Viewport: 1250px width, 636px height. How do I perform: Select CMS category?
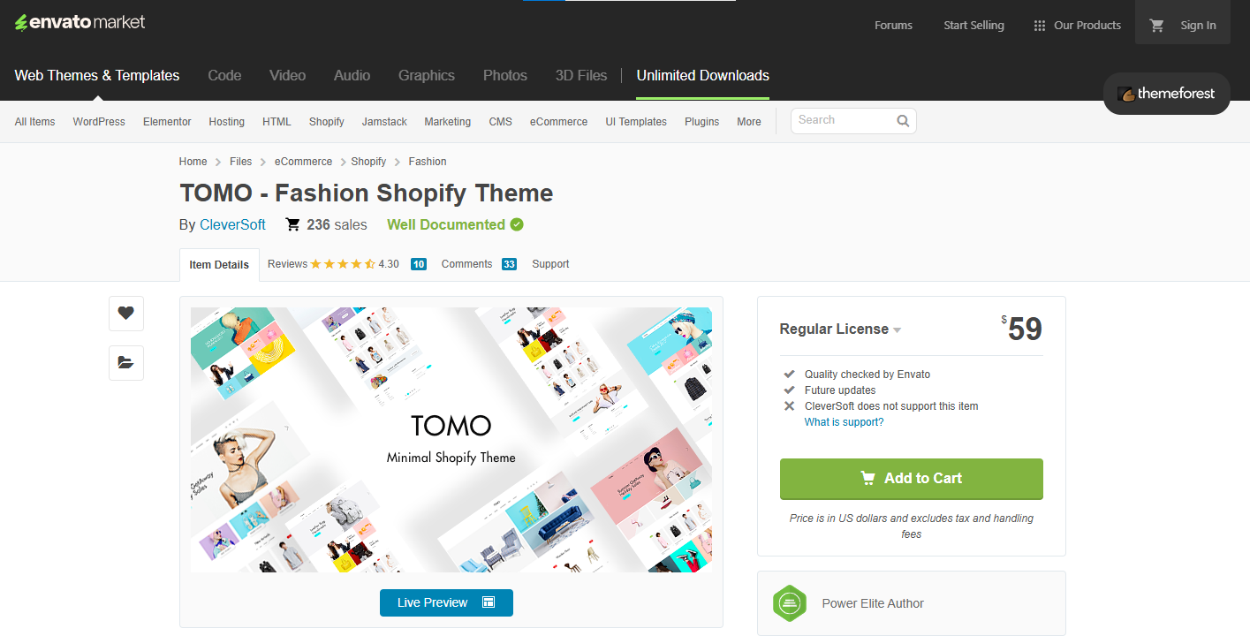coord(500,122)
